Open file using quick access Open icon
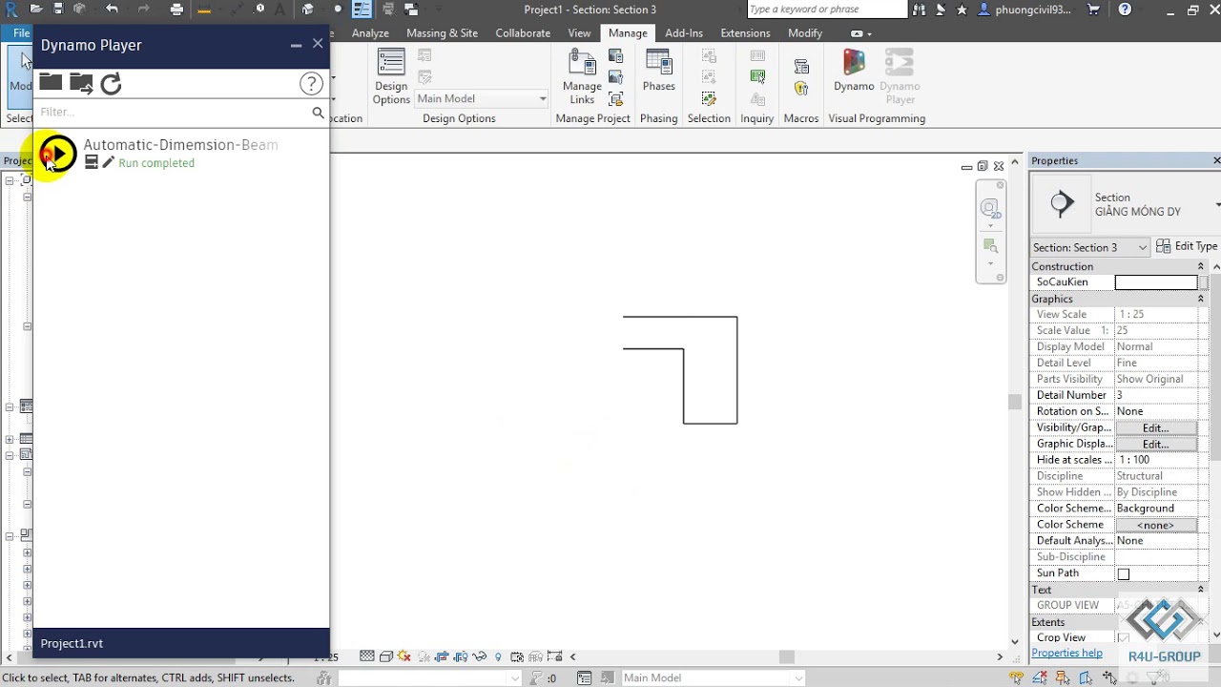1221x687 pixels. (36, 10)
